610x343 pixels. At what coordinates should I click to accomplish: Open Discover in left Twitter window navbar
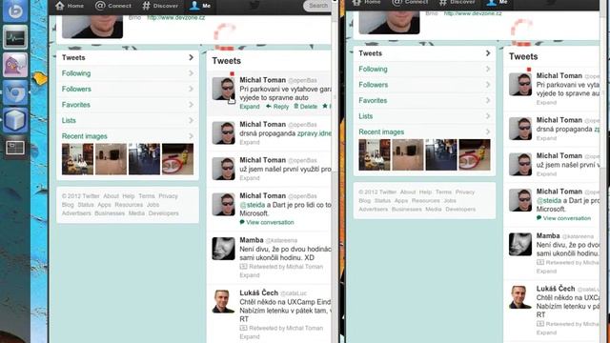(160, 6)
